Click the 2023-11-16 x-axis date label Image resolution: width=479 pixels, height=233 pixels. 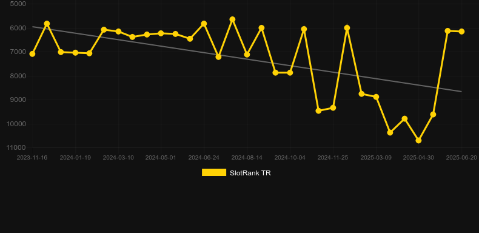pos(32,158)
